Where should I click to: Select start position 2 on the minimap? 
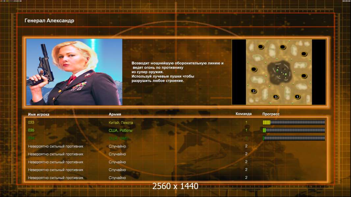click(x=254, y=91)
